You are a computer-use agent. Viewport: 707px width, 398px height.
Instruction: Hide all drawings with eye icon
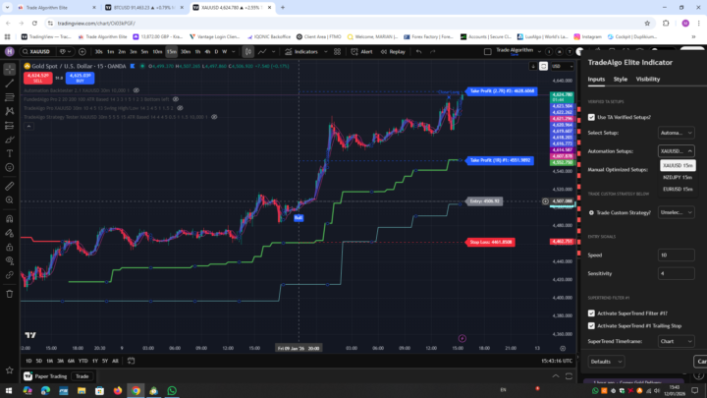pos(10,260)
